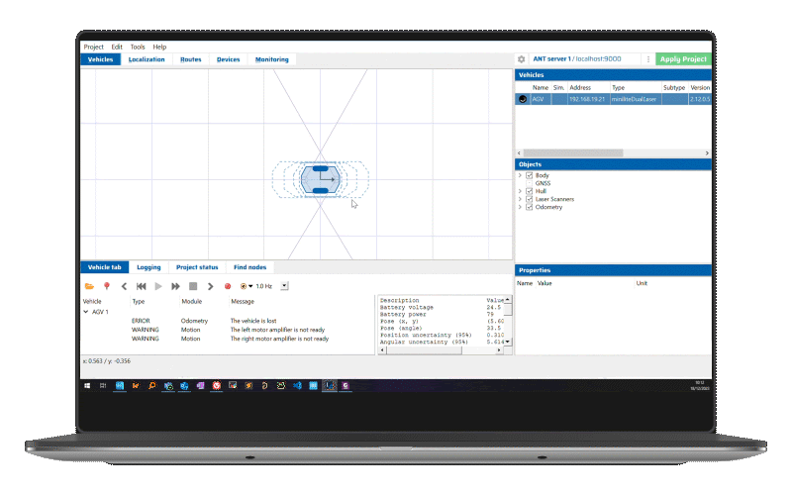Open the Find nodes tab
The height and width of the screenshot is (495, 792).
250,267
